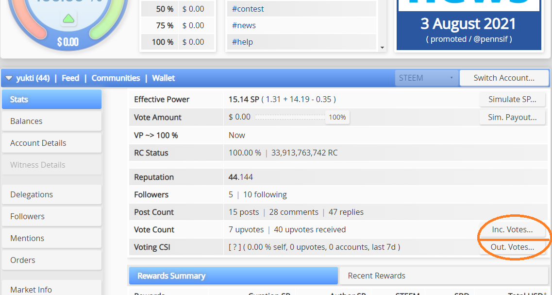
Task: Click the 100 % vote value row
Action: point(178,42)
